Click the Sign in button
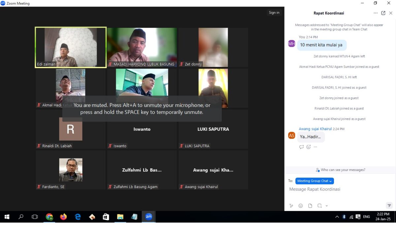Screen dimensions: 396x233 point(274,13)
